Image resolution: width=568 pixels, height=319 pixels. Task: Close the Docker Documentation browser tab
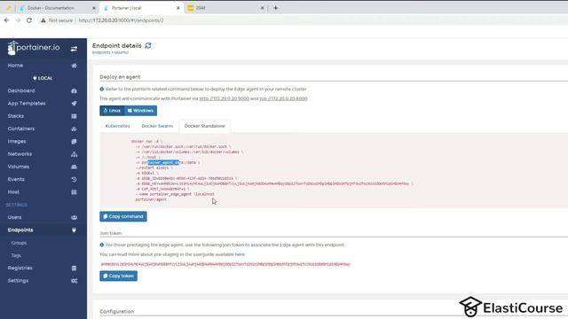[x=94, y=8]
